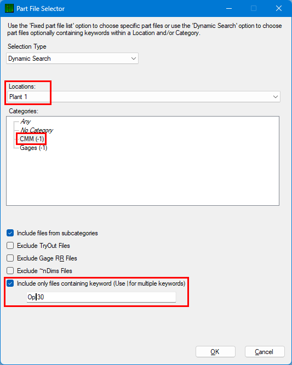
Task: Uncheck Include files from subcategories
Action: [x=10, y=233]
